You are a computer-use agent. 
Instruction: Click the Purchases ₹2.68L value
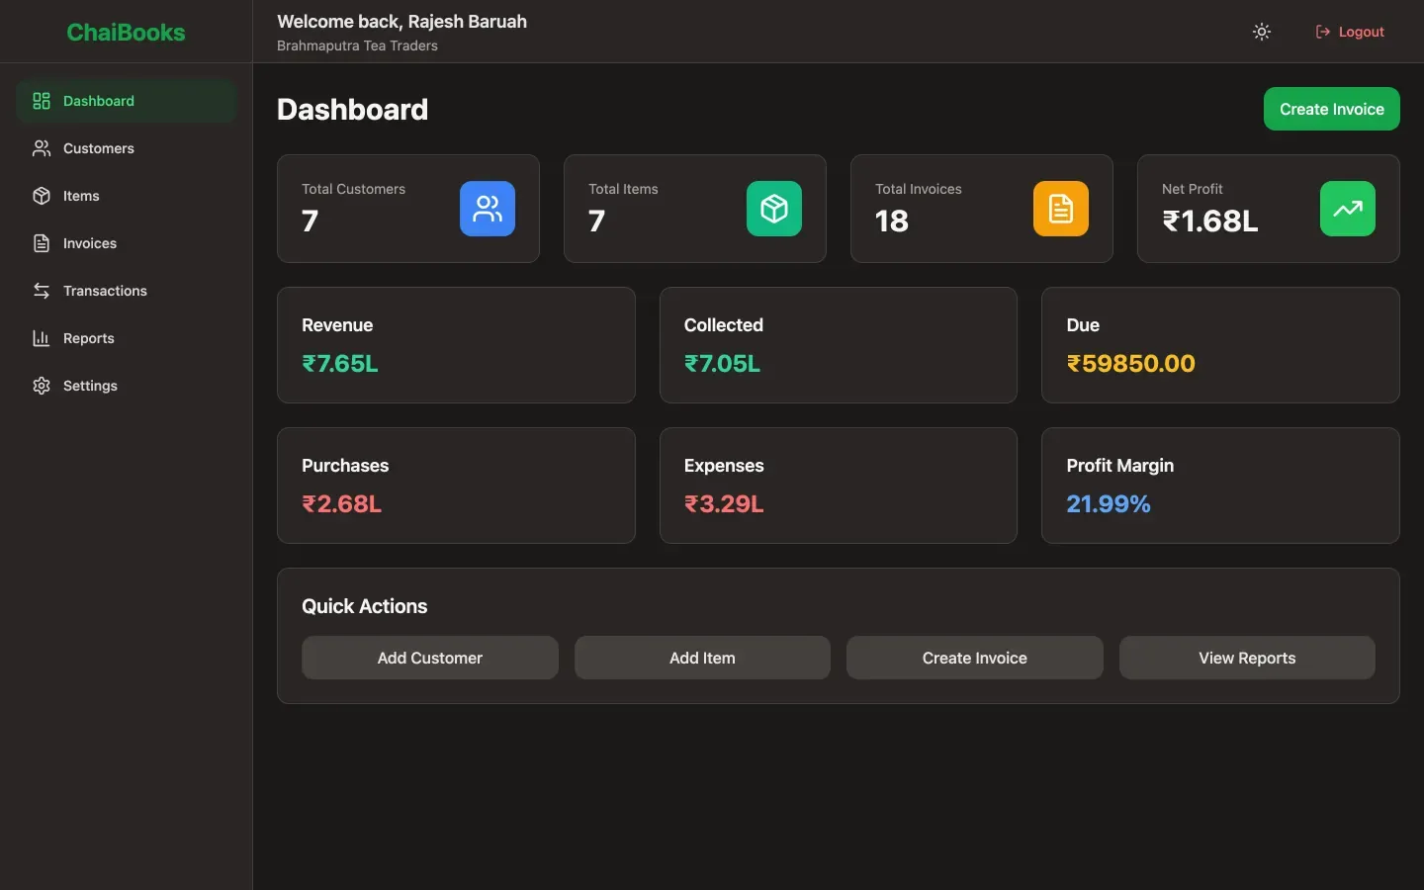click(342, 504)
